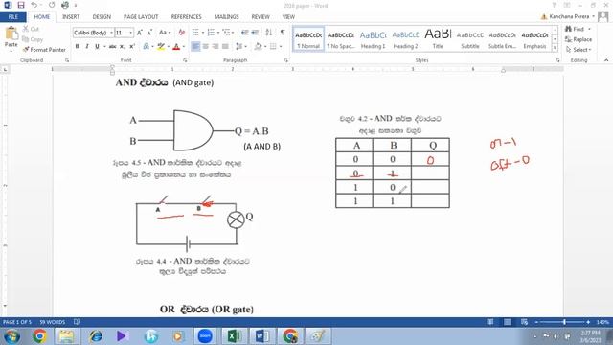The height and width of the screenshot is (345, 613).
Task: Toggle Strikethrough formatting
Action: (x=112, y=47)
